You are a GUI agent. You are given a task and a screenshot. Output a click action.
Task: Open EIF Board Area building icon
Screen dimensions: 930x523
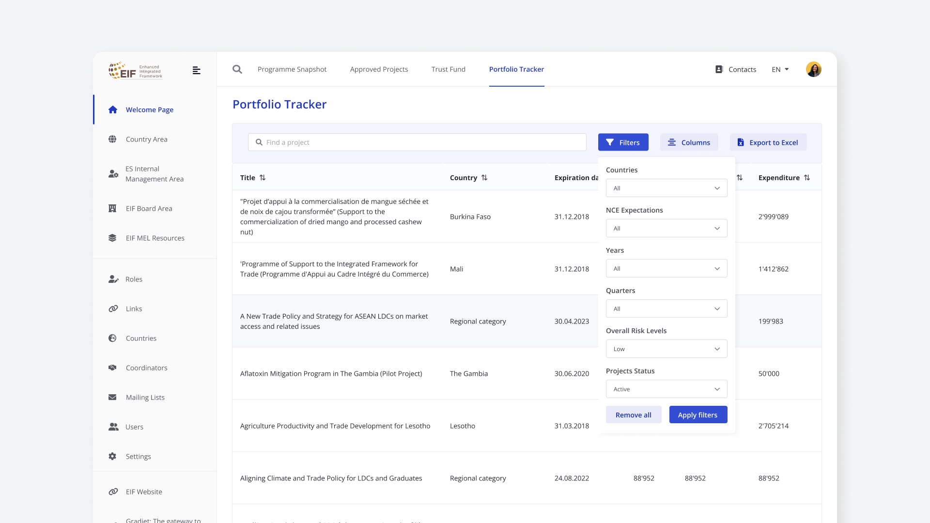click(112, 209)
